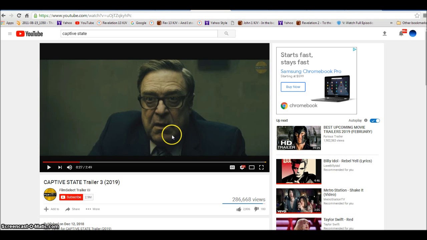Open the Revelation 13 KJV bookmark

pos(112,23)
